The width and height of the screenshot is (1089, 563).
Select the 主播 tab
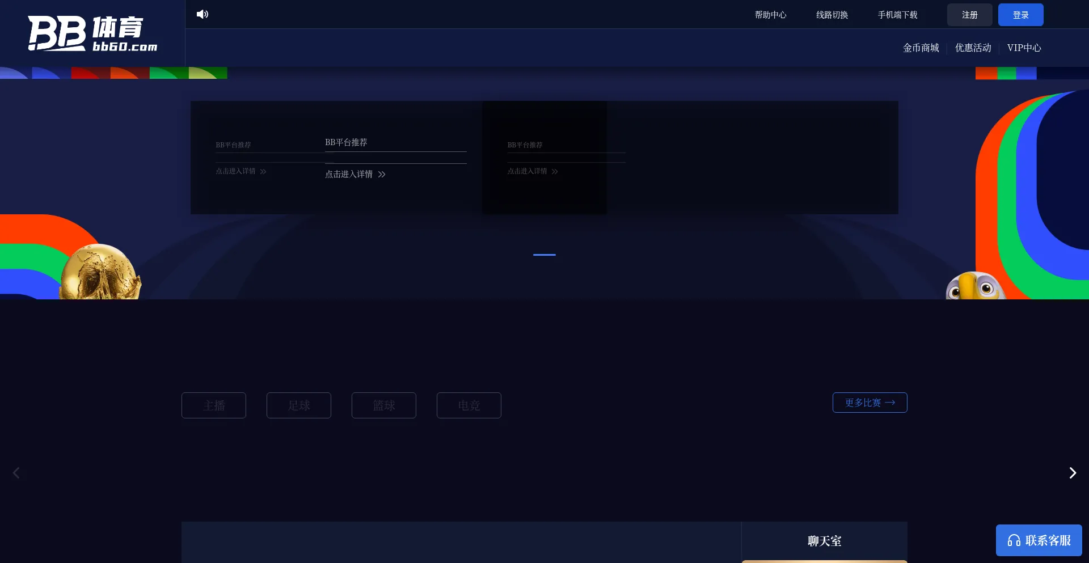coord(214,405)
